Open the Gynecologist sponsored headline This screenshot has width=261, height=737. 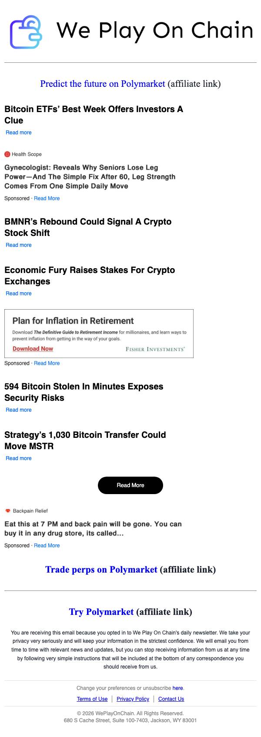(90, 177)
